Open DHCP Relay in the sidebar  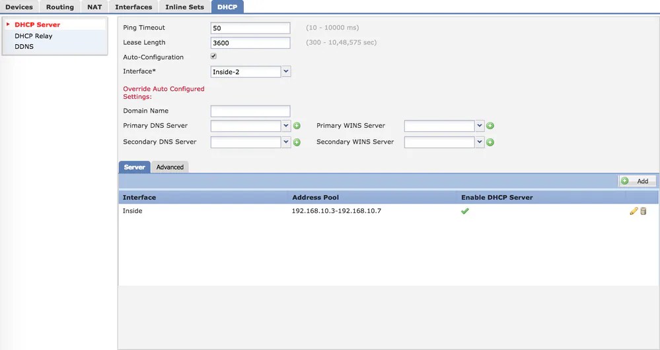pos(34,36)
